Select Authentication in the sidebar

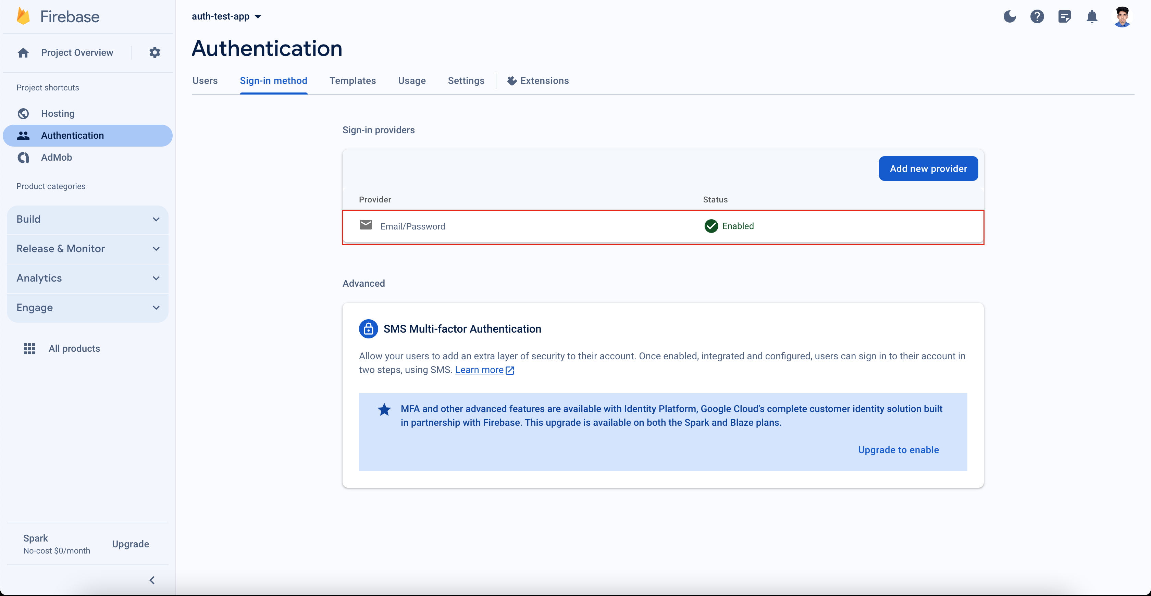click(x=73, y=135)
